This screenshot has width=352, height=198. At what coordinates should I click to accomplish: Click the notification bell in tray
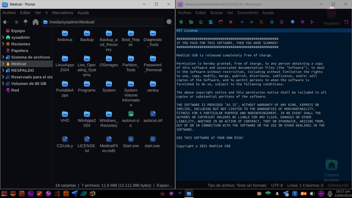point(330,194)
